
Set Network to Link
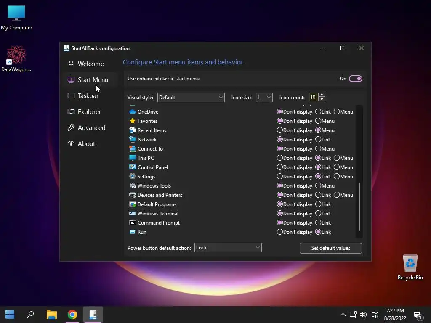click(318, 140)
